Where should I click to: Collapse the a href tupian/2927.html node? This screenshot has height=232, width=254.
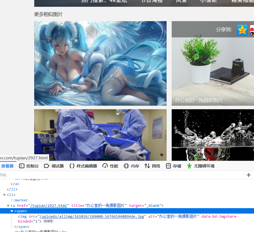8,206
